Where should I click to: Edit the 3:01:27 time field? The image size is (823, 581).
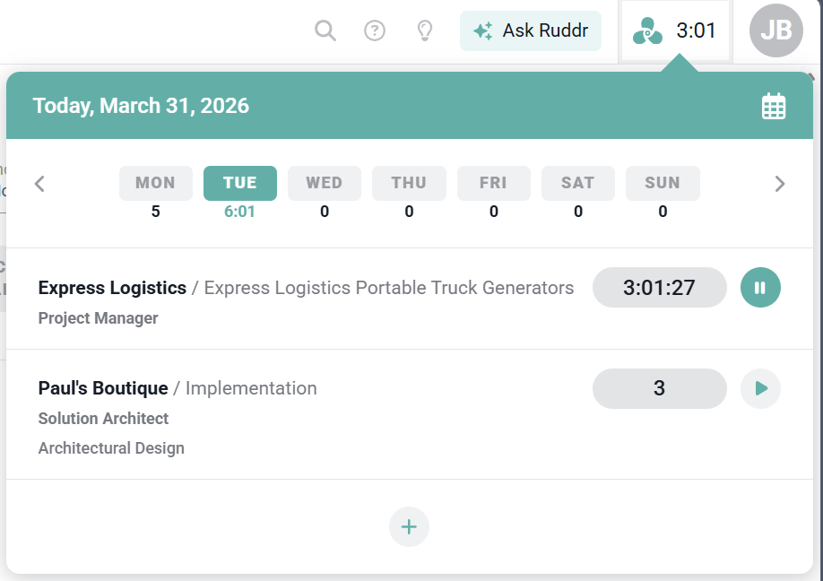(659, 288)
